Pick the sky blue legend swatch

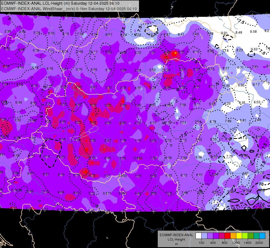click(262, 236)
